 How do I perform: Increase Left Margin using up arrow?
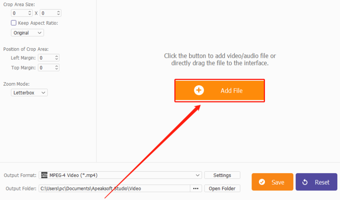[56, 56]
